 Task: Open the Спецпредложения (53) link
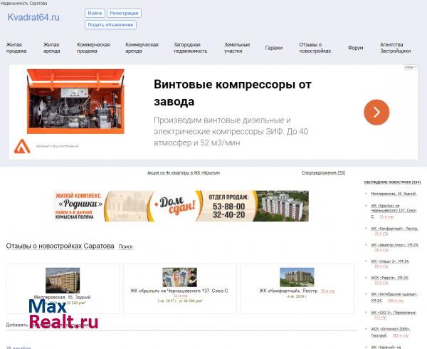click(323, 173)
